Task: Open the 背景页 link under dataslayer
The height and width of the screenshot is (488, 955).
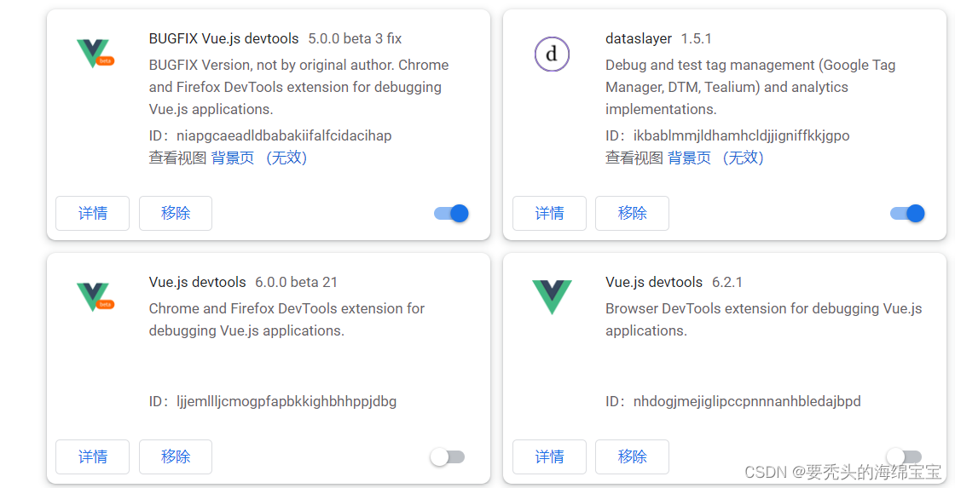Action: pyautogui.click(x=690, y=158)
